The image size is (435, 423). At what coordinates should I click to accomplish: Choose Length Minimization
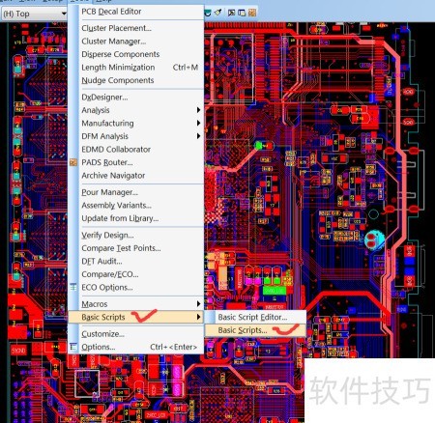pos(118,68)
